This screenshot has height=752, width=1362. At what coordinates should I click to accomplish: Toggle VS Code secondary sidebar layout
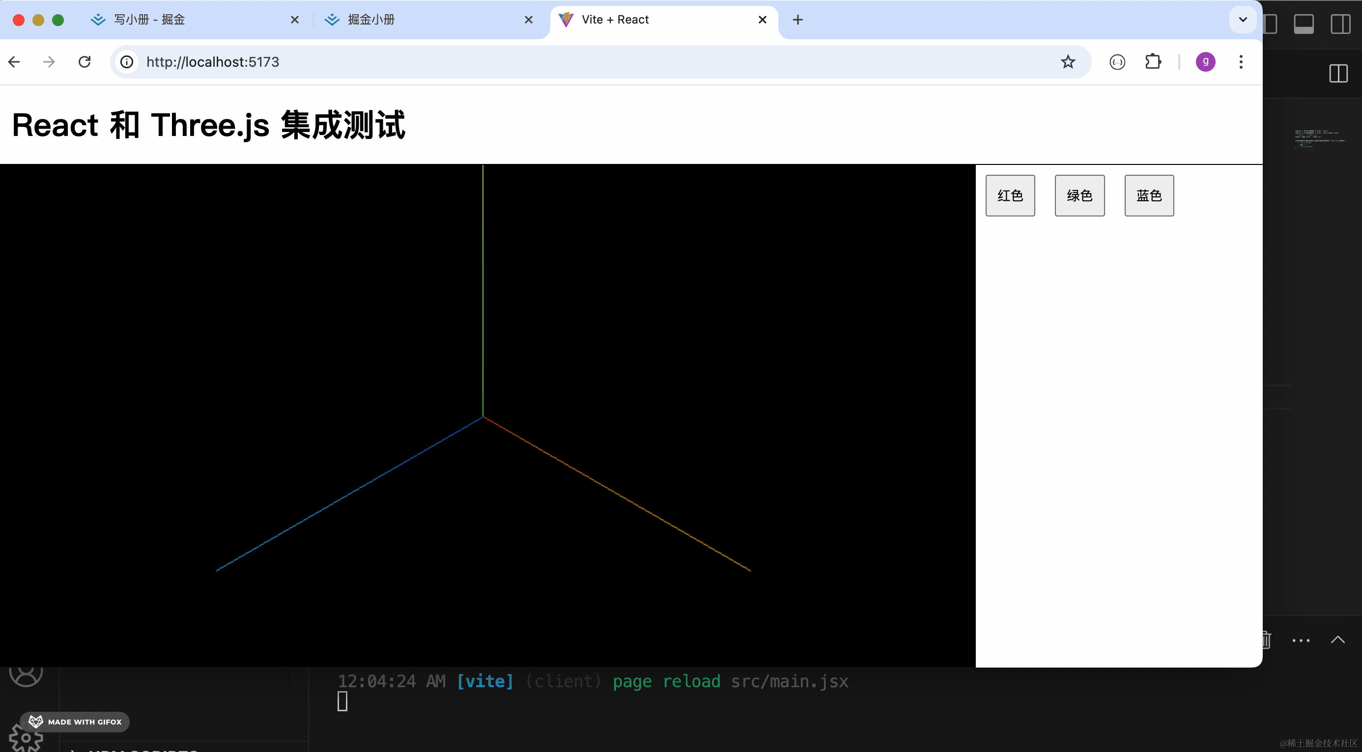[1340, 24]
